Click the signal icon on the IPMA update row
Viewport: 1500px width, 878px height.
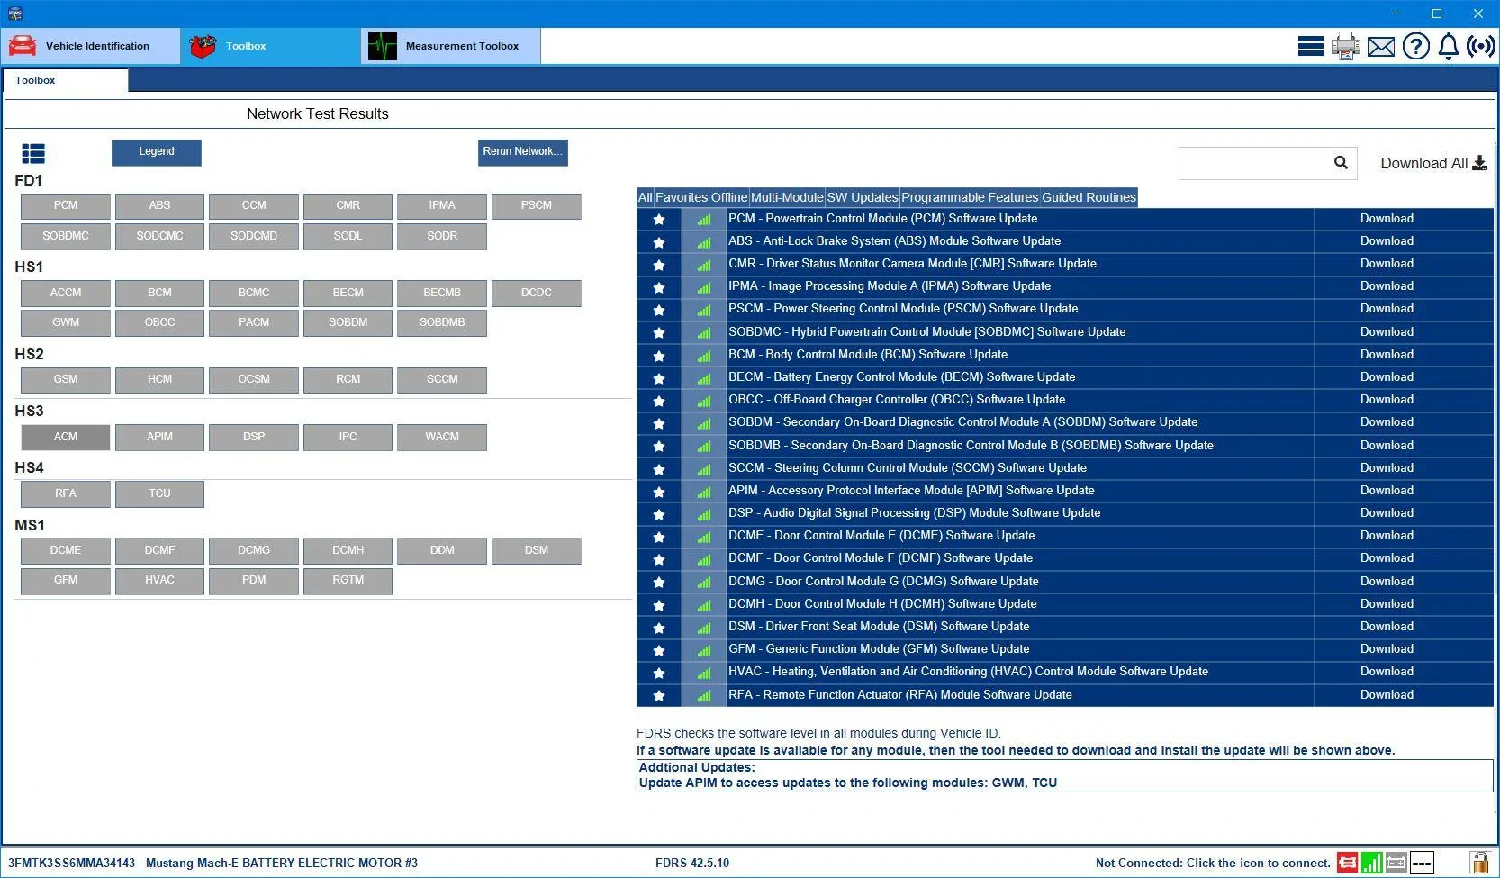click(704, 287)
